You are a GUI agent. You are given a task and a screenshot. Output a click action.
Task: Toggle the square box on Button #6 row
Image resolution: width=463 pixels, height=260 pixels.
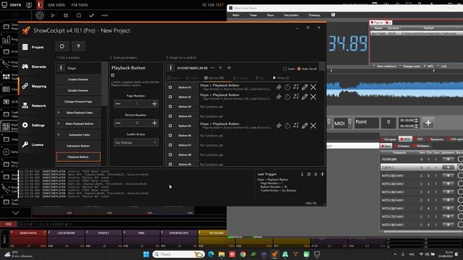[x=171, y=135]
